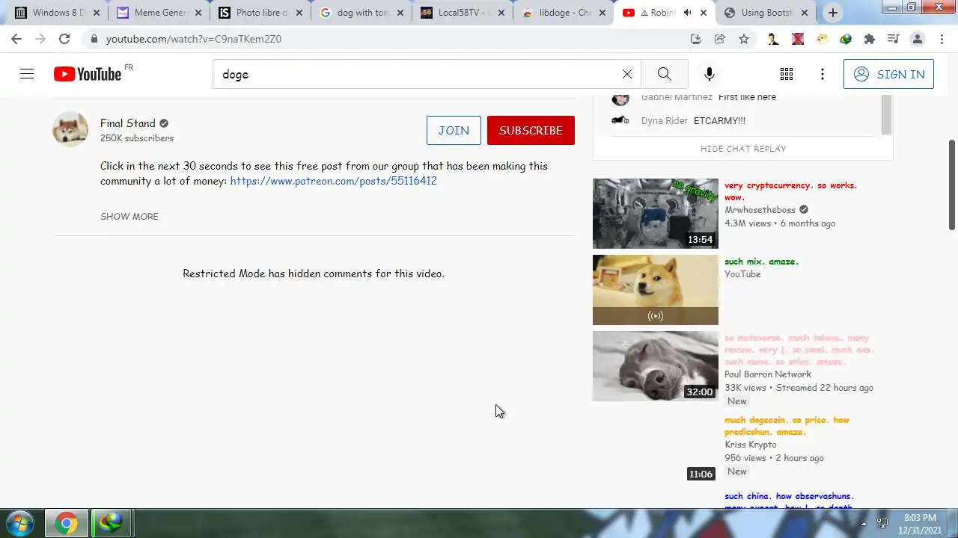958x538 pixels.
Task: Open a new tab with plus button
Action: (x=832, y=13)
